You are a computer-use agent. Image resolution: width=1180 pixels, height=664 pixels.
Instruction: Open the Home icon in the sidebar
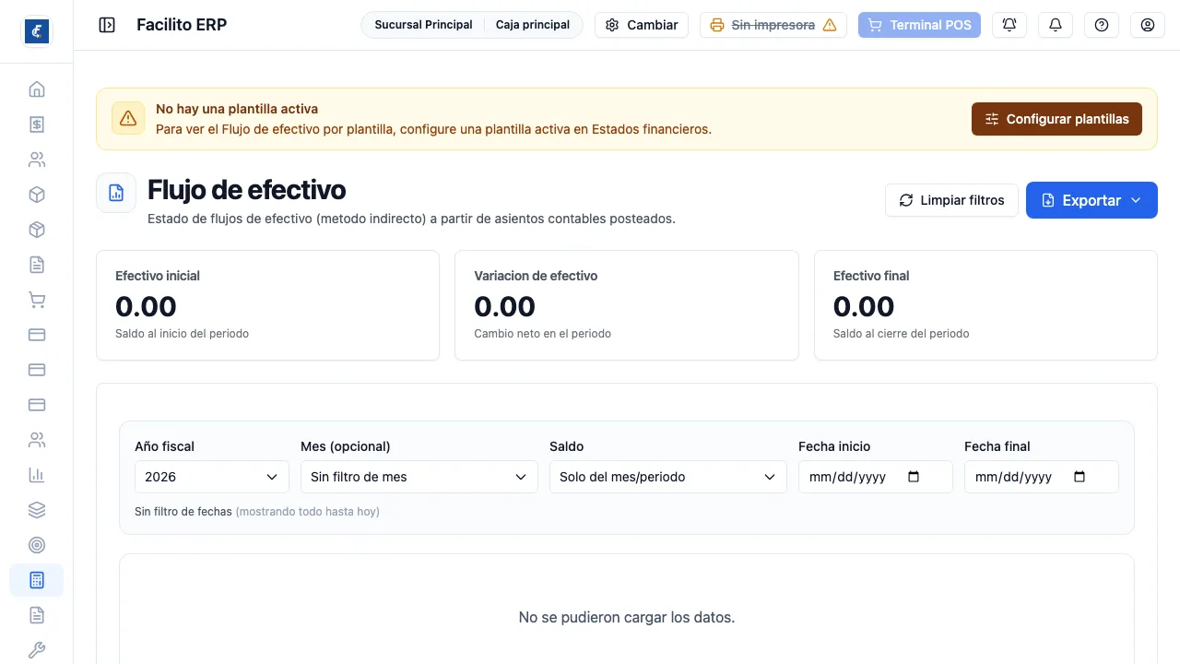37,89
